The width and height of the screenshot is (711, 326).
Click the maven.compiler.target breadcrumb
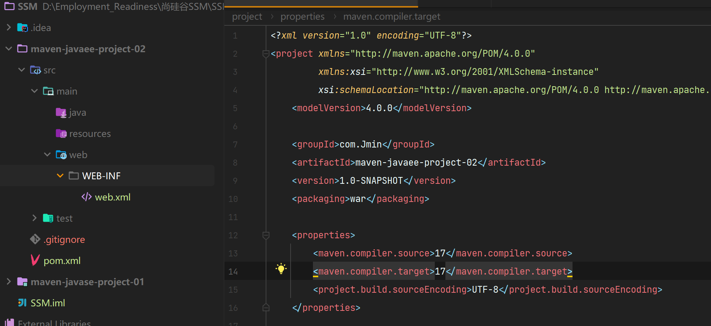pos(392,17)
